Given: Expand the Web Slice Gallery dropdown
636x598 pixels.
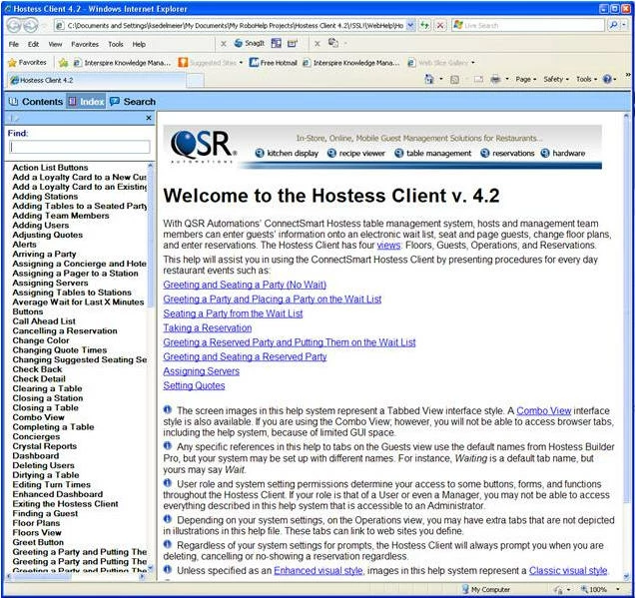Looking at the screenshot, I should coord(473,63).
